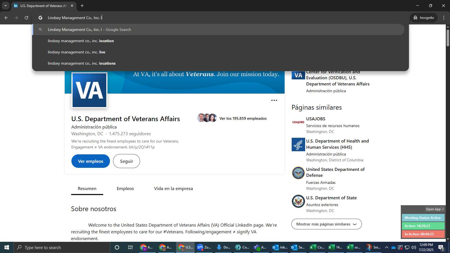This screenshot has height=253, width=450.
Task: Open Outlook 'Inb...' taskbar window
Action: [280, 247]
